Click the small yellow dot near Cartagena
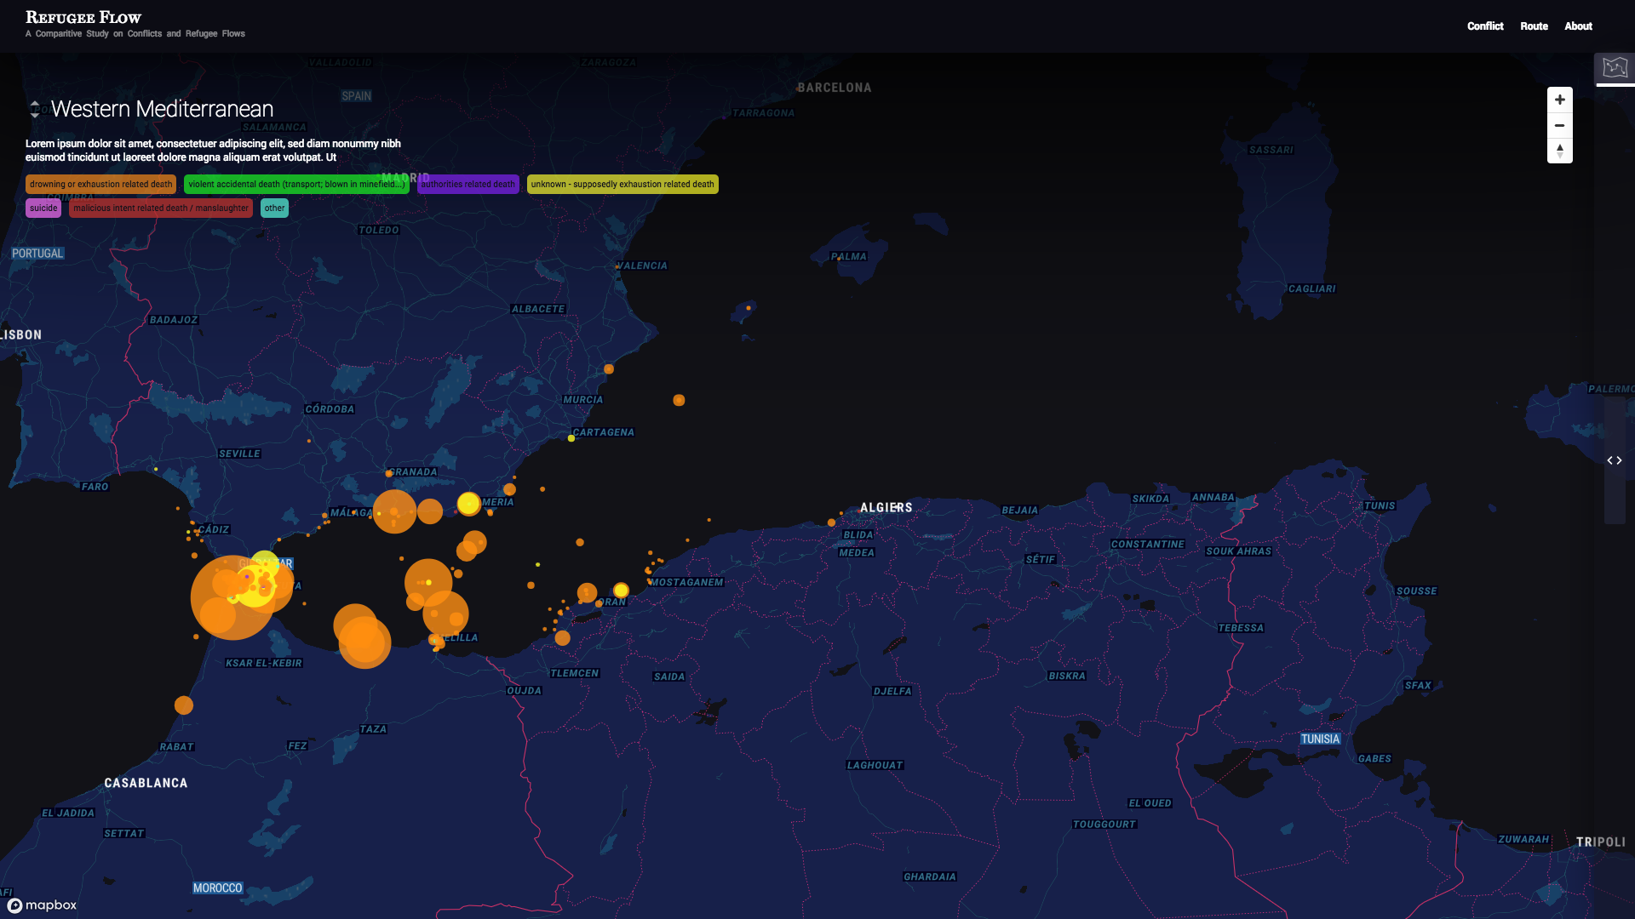Screen dimensions: 1635x919 pyautogui.click(x=571, y=438)
